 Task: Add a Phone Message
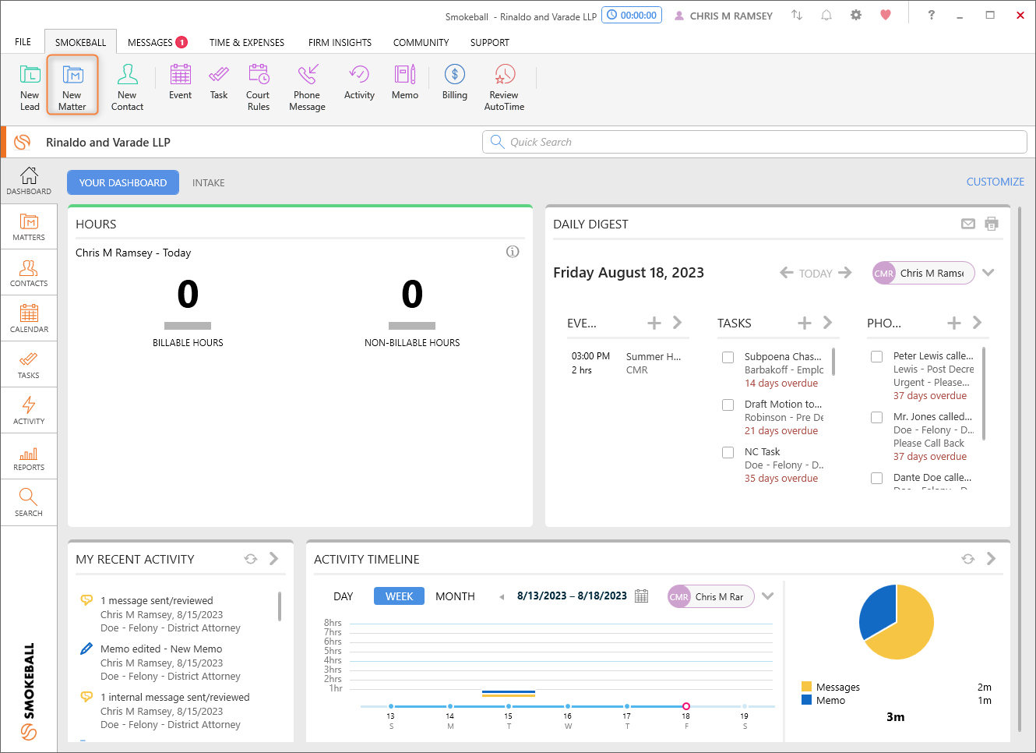[307, 87]
